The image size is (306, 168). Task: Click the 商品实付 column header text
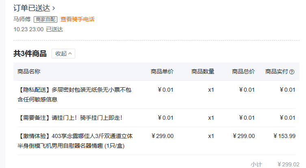click(276, 71)
